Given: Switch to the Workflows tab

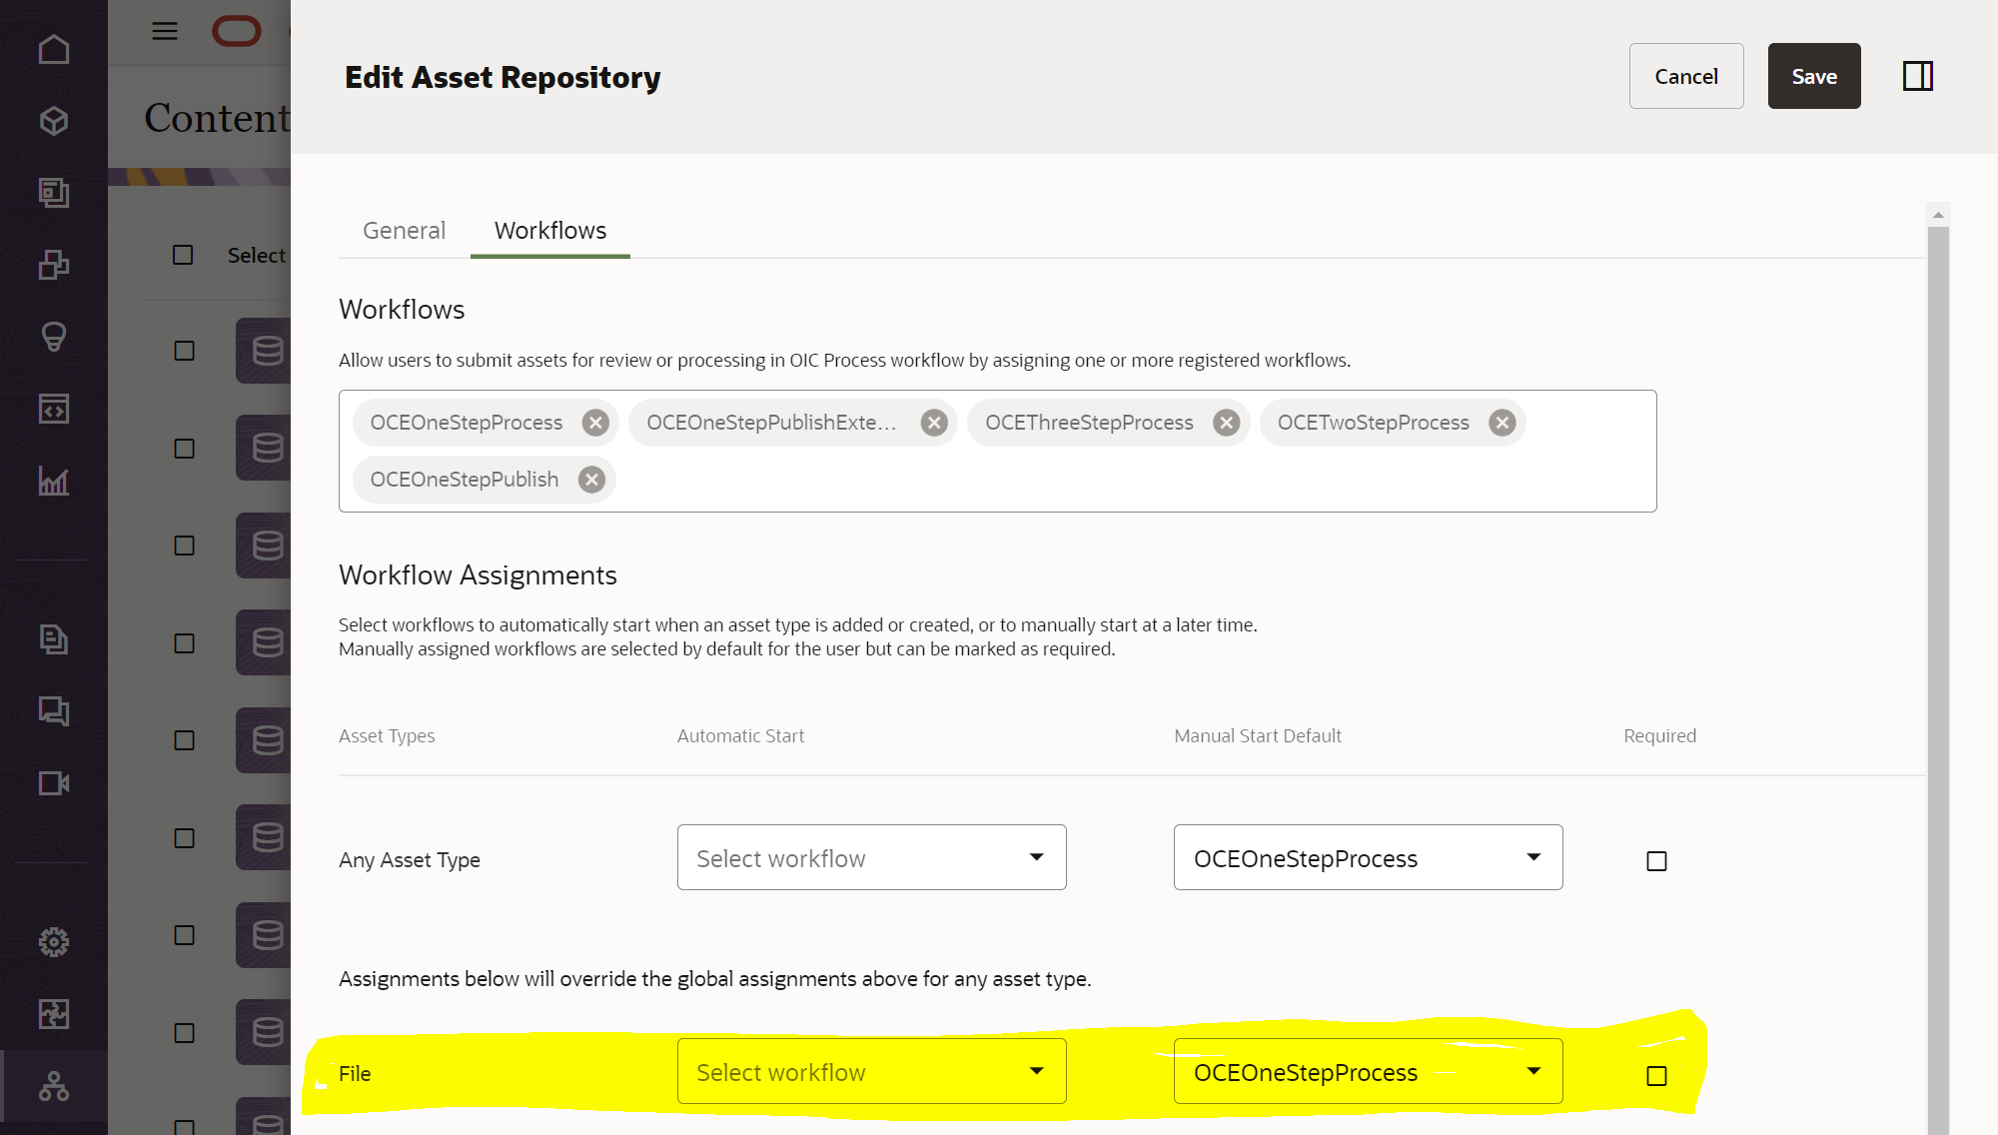Looking at the screenshot, I should (x=550, y=231).
